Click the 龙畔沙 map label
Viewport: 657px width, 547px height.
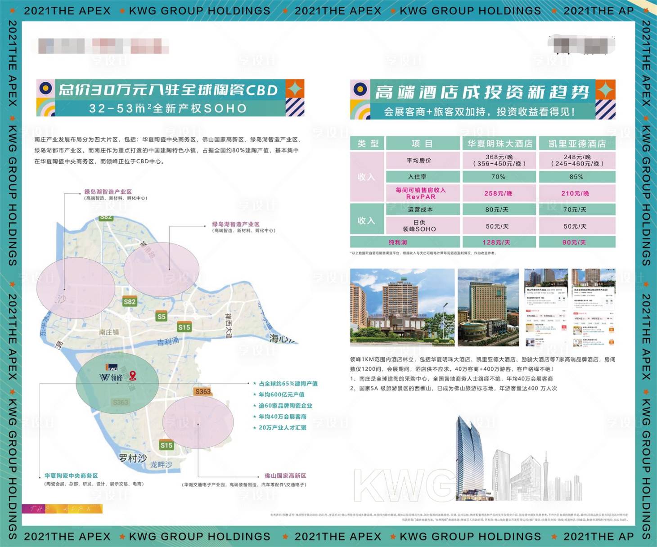click(161, 464)
